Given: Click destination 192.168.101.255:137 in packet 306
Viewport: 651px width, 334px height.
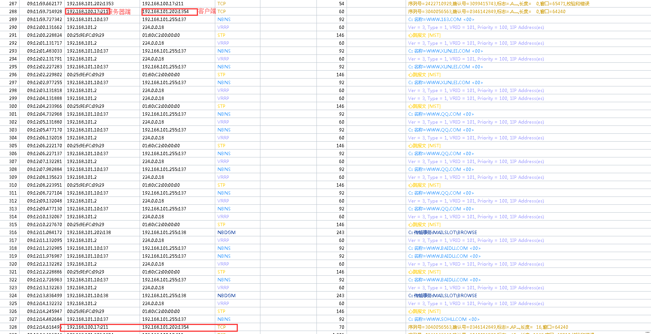Looking at the screenshot, I should [x=164, y=154].
